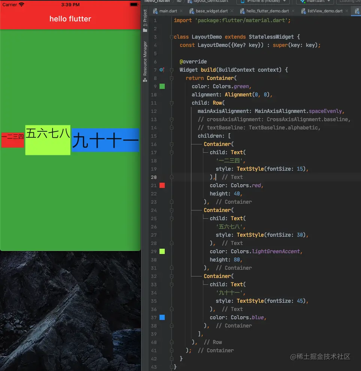Open the main.dart run configuration dropdown

[315, 2]
